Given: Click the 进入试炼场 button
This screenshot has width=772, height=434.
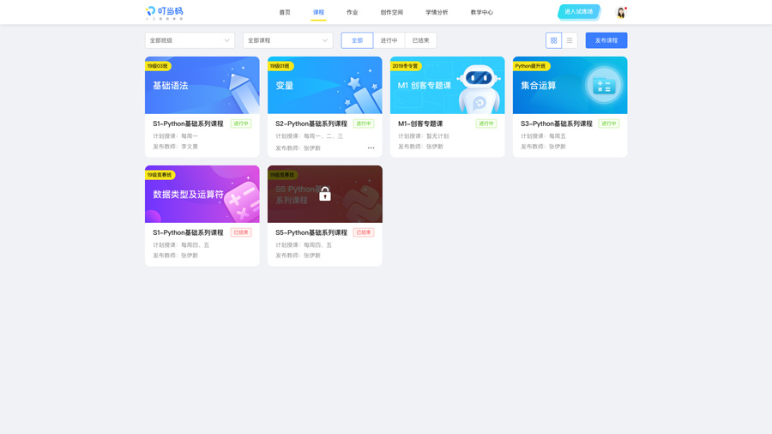Looking at the screenshot, I should coord(579,12).
